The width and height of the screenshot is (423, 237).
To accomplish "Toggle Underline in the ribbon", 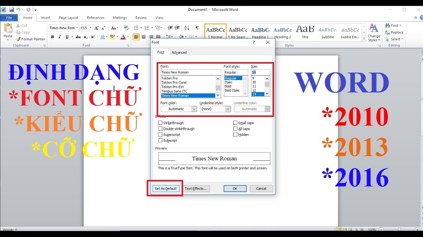I will 67,37.
